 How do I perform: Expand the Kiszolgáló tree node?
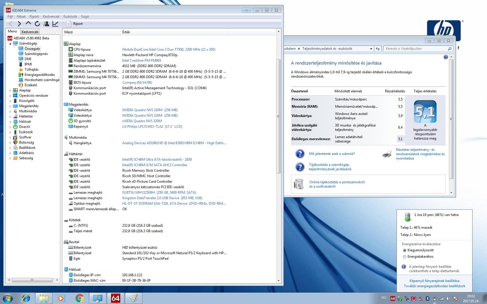pos(10,101)
